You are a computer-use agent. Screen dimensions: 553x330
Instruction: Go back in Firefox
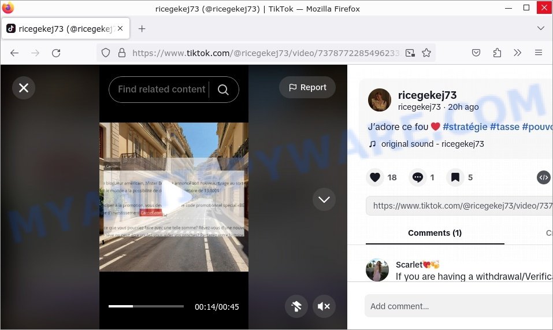(14, 53)
